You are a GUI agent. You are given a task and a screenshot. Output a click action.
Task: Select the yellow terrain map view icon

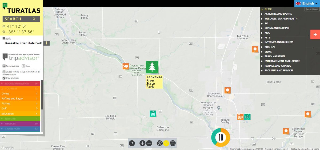pyautogui.click(x=166, y=143)
